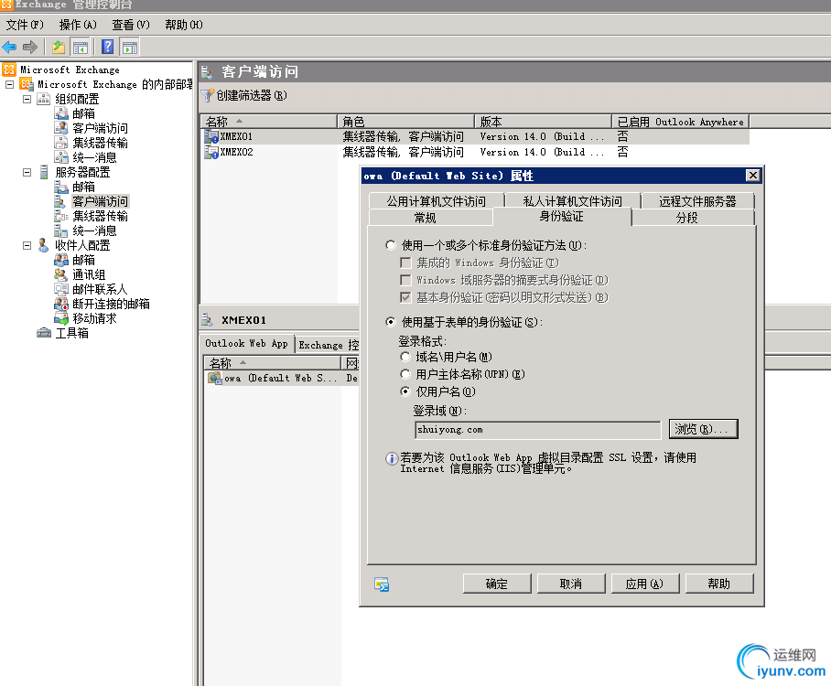This screenshot has height=686, width=831.
Task: Open the 操作(A) menu
Action: coord(78,25)
